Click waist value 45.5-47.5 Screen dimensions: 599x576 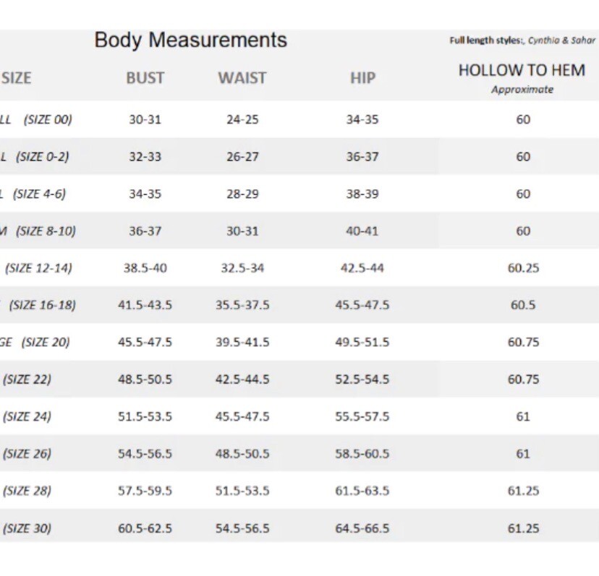[242, 416]
